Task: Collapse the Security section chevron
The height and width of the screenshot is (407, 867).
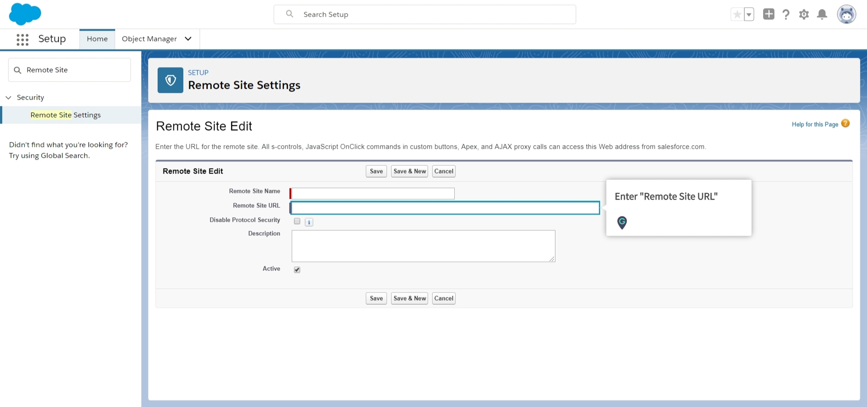Action: (x=8, y=97)
